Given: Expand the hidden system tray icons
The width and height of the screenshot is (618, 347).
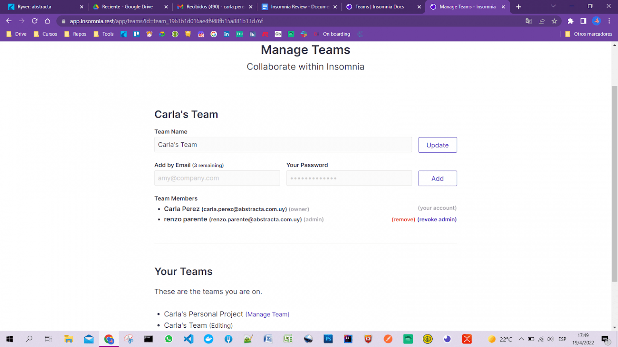Looking at the screenshot, I should 521,339.
